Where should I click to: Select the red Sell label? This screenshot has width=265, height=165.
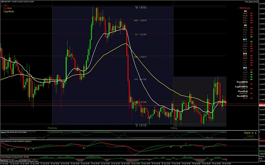(6, 5)
